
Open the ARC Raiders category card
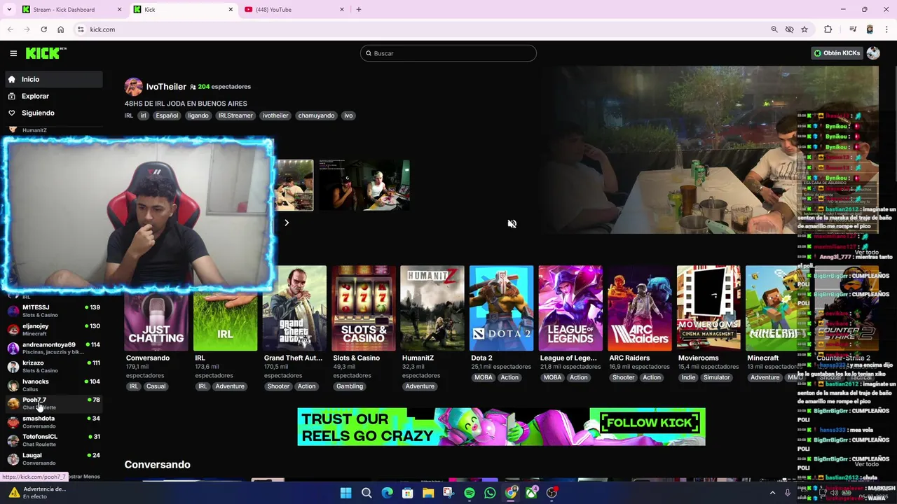[x=639, y=308]
